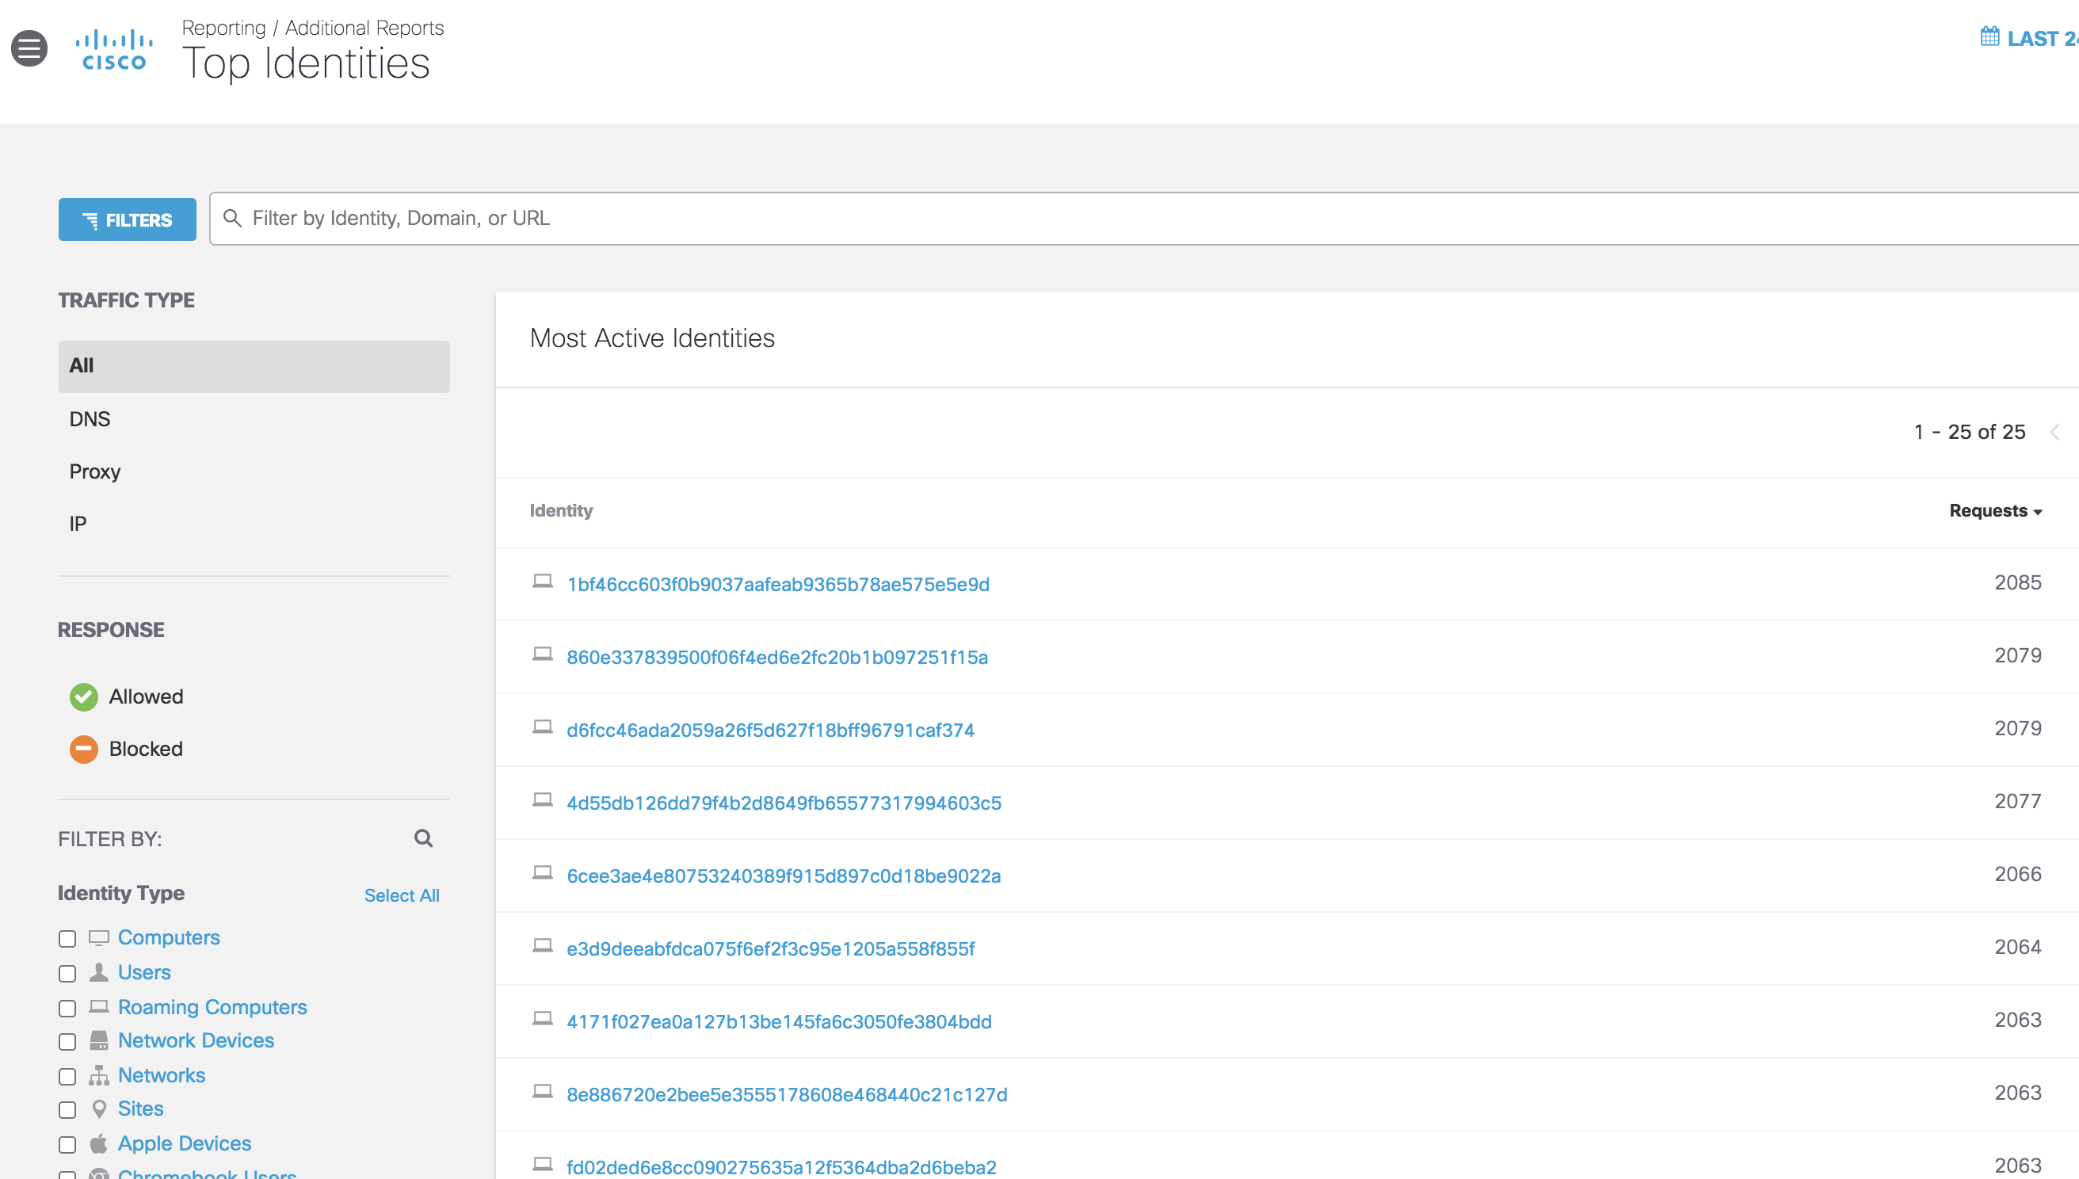Click laptop icon beside 4d55db126dd79 identity
Screen dimensions: 2079x1179
[x=543, y=800]
